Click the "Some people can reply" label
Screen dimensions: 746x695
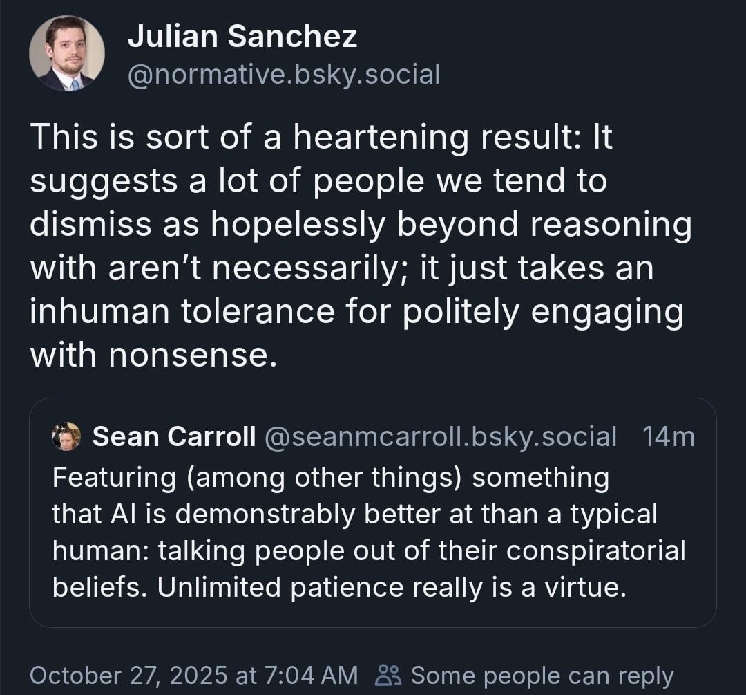542,675
